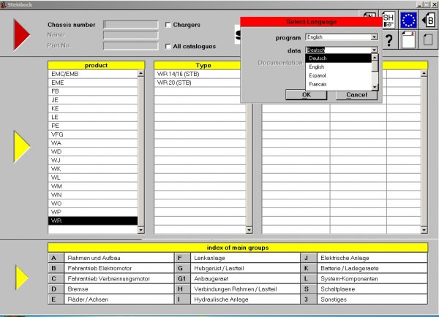Select JE in the product list
439x317 pixels.
(93, 100)
